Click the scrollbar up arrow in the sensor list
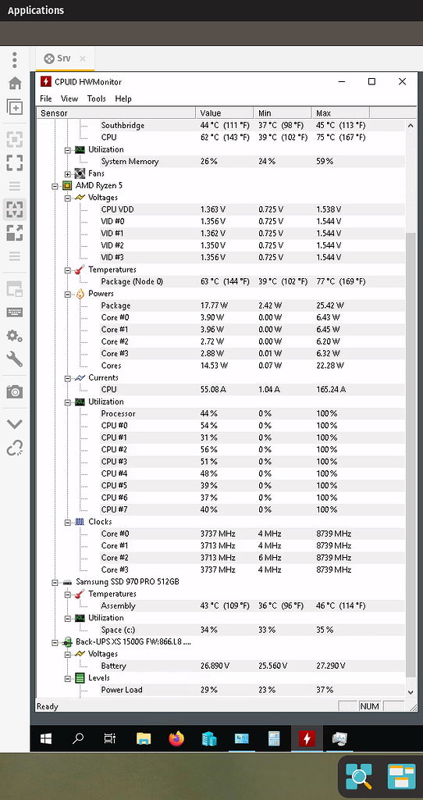The image size is (423, 800). 411,125
